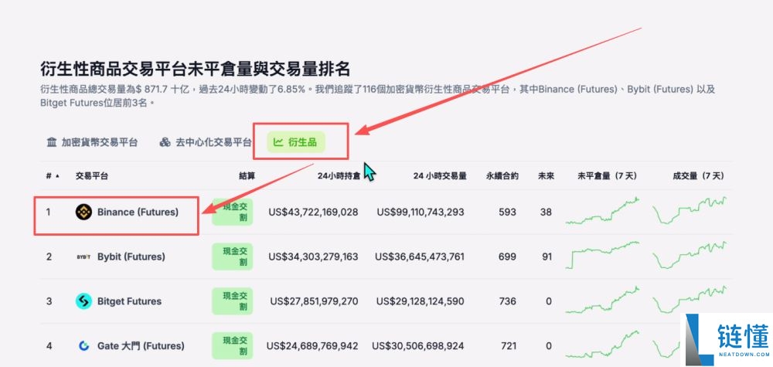This screenshot has height=367, width=773.
Task: Open Bitget volume 7-day sparkline
Action: (690, 300)
